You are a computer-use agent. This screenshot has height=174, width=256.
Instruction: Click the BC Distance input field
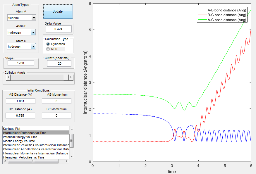pos(20,116)
